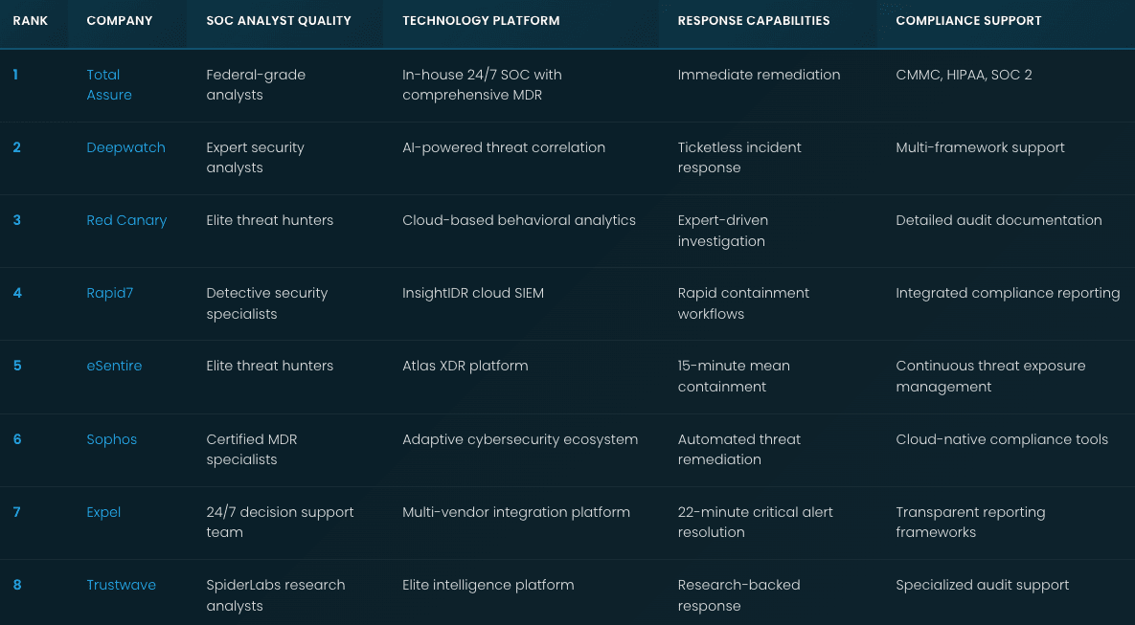Click the rank 1 number cell
Viewport: 1135px width, 625px height.
click(x=15, y=75)
